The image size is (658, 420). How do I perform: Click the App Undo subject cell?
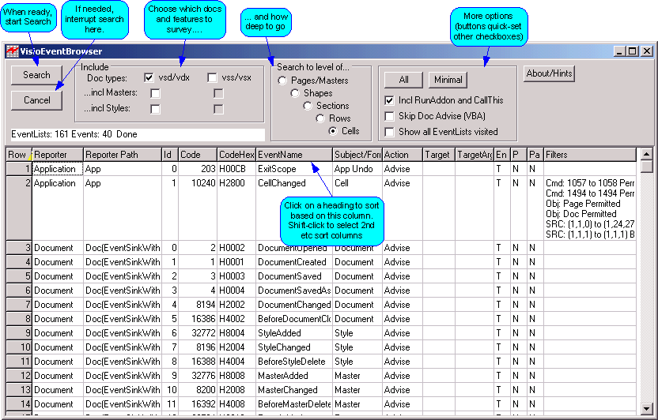tap(357, 169)
